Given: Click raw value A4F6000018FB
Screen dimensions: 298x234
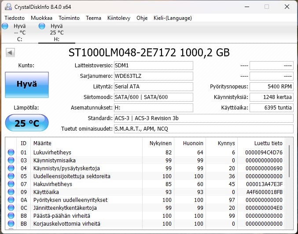Looking at the screenshot, I should [265, 192].
